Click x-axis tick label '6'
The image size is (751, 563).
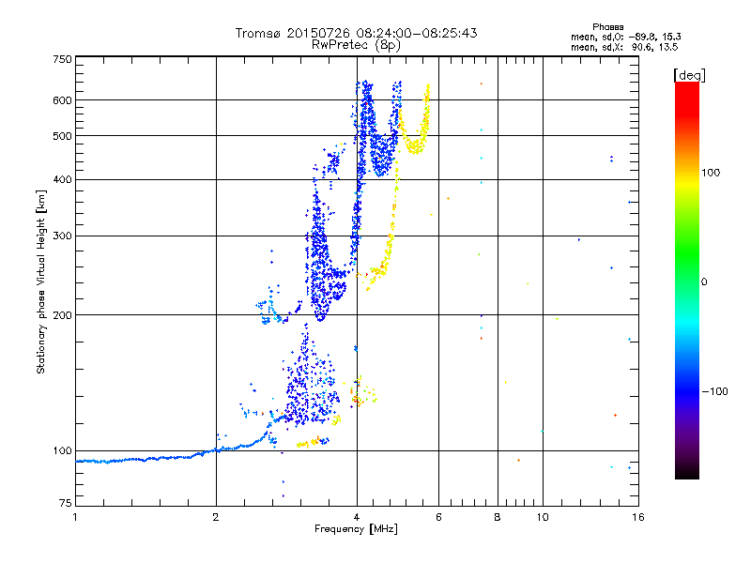[x=438, y=517]
